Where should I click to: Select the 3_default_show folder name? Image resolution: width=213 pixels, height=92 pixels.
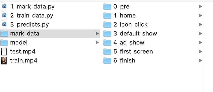click(x=135, y=33)
